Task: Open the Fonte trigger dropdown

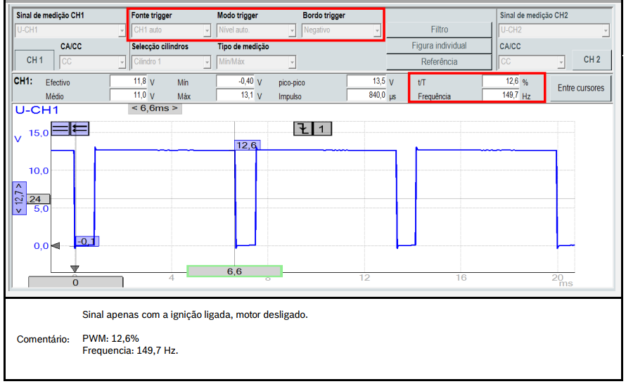Action: click(171, 30)
